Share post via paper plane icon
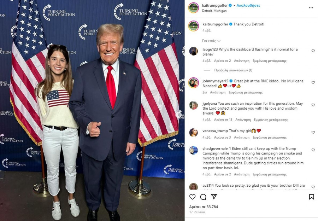The image size is (318, 221). click(214, 197)
